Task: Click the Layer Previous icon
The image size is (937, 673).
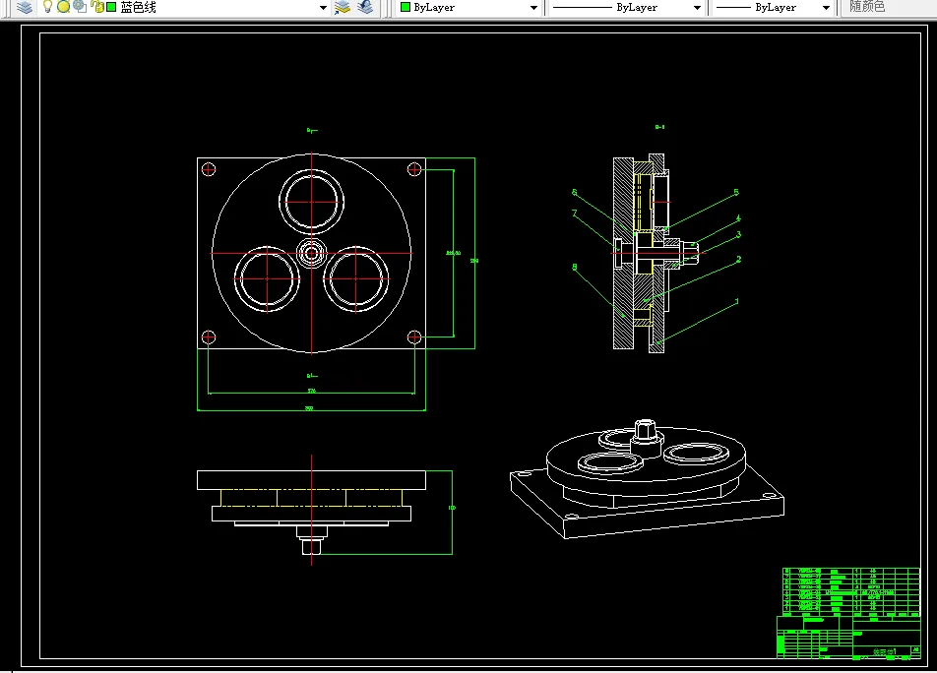Action: point(365,7)
